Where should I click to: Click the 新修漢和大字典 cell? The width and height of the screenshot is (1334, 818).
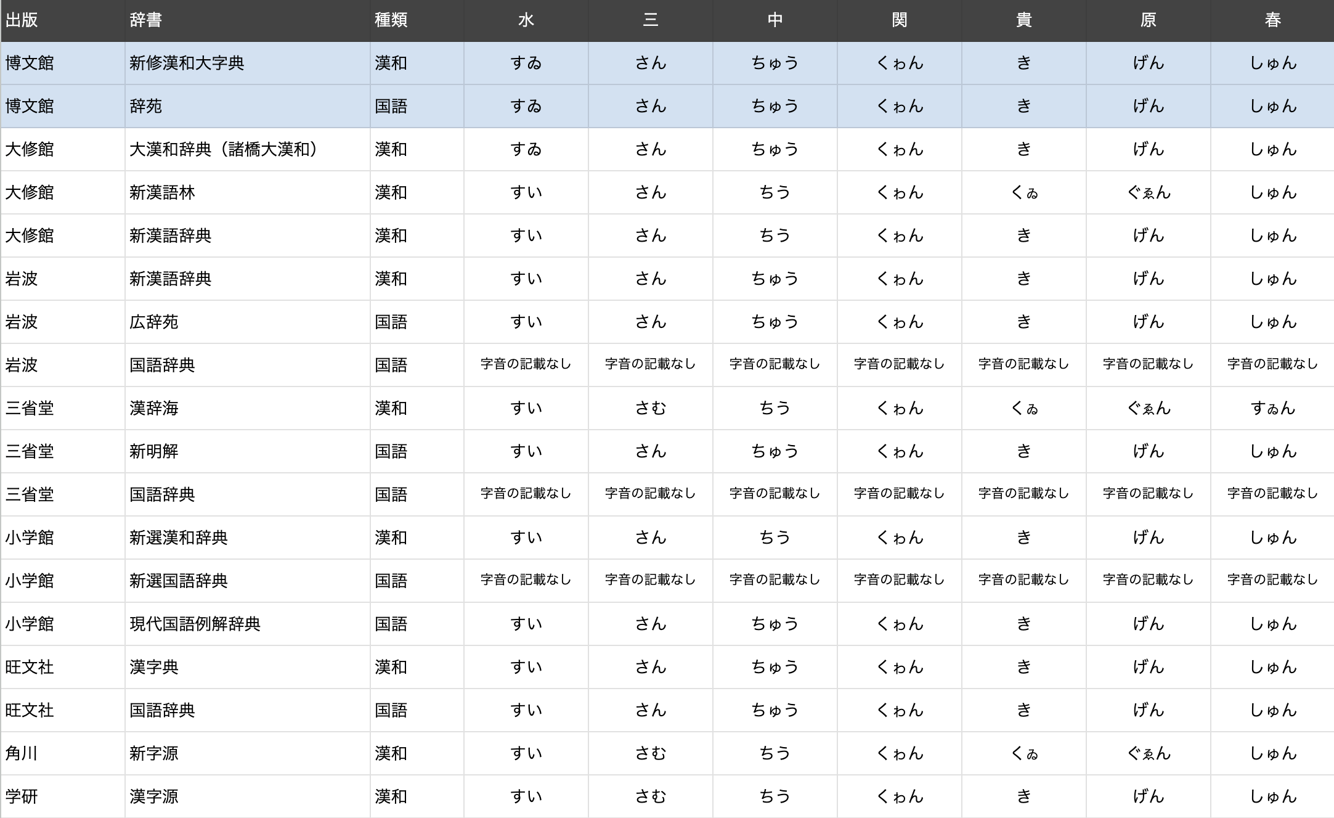pyautogui.click(x=247, y=63)
